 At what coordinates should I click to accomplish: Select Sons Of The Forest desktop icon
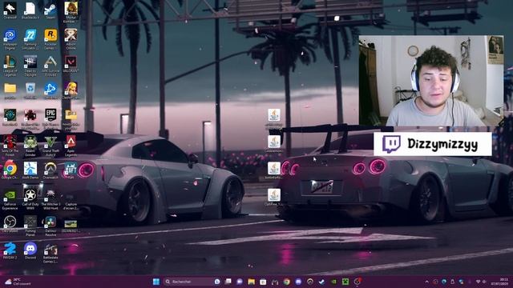tap(10, 146)
